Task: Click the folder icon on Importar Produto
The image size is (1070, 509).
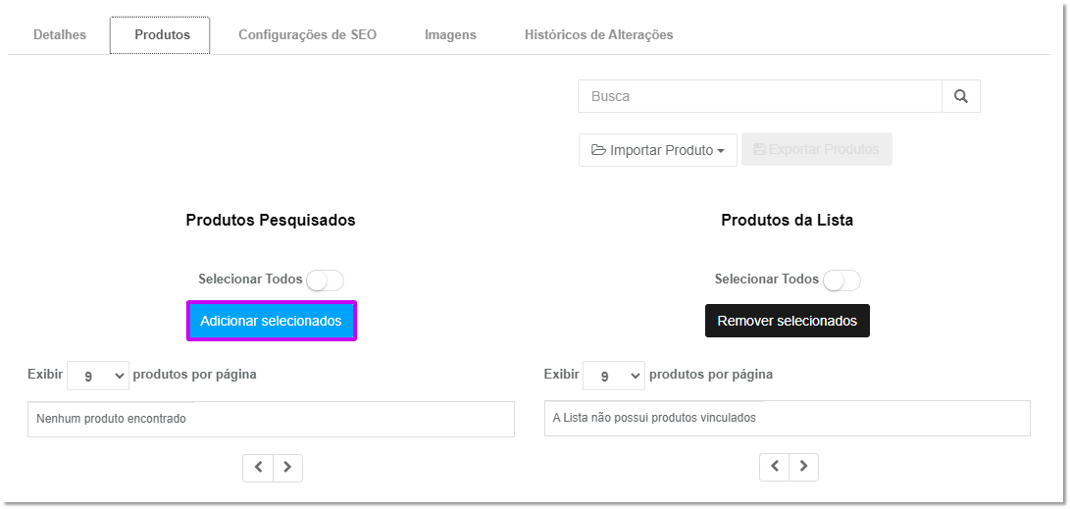Action: [598, 150]
